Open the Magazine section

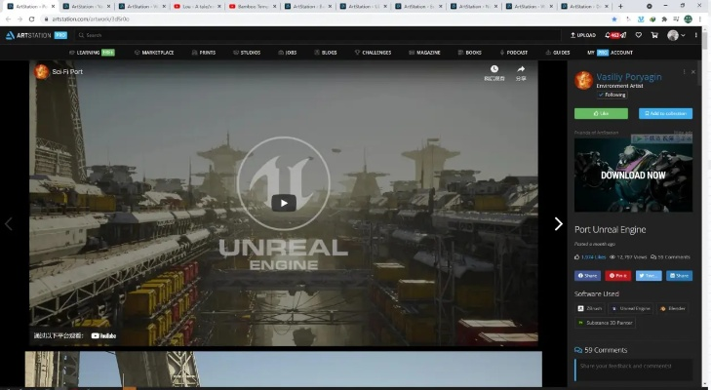coord(424,52)
